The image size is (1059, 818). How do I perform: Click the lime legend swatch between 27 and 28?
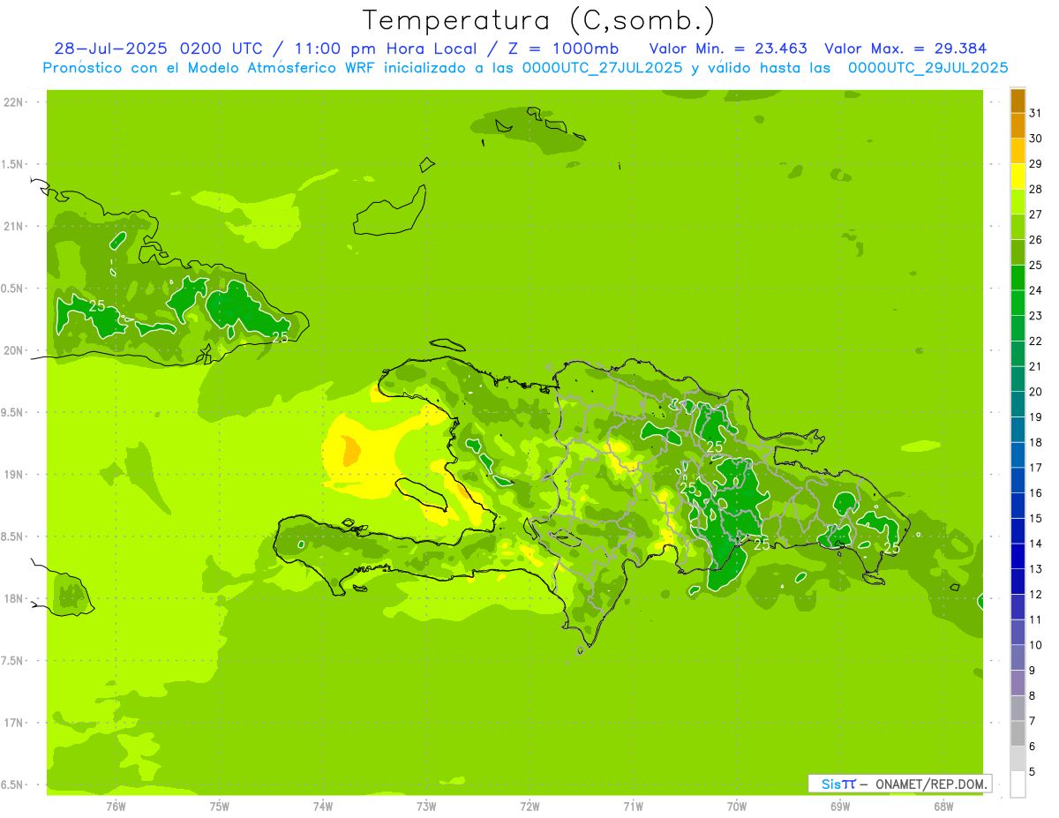click(1018, 202)
